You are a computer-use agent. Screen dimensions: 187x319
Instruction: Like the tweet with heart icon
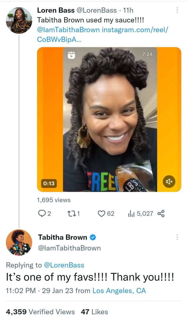[101, 214]
